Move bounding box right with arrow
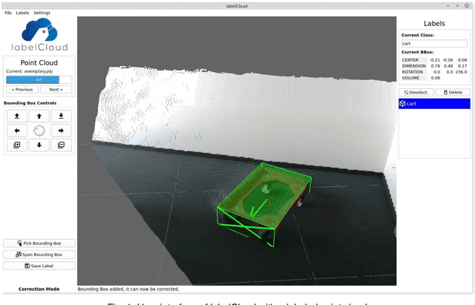The width and height of the screenshot is (475, 305). (61, 131)
